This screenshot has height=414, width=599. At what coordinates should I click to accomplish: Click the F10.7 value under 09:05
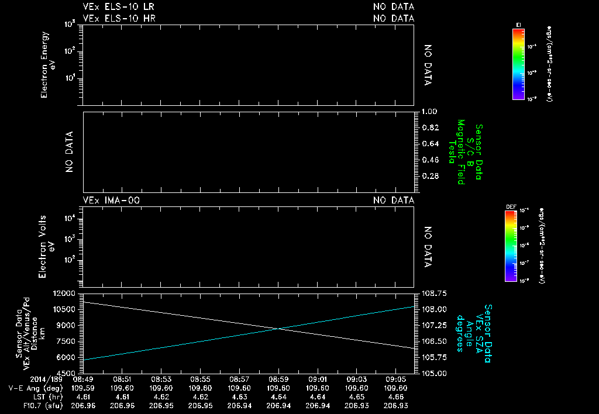[x=395, y=406]
